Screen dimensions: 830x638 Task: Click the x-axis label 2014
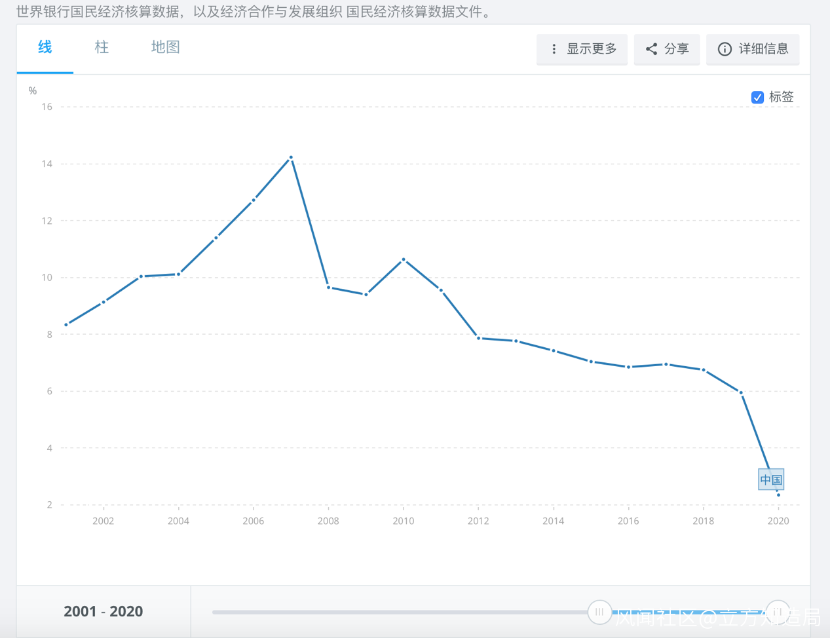tap(553, 521)
